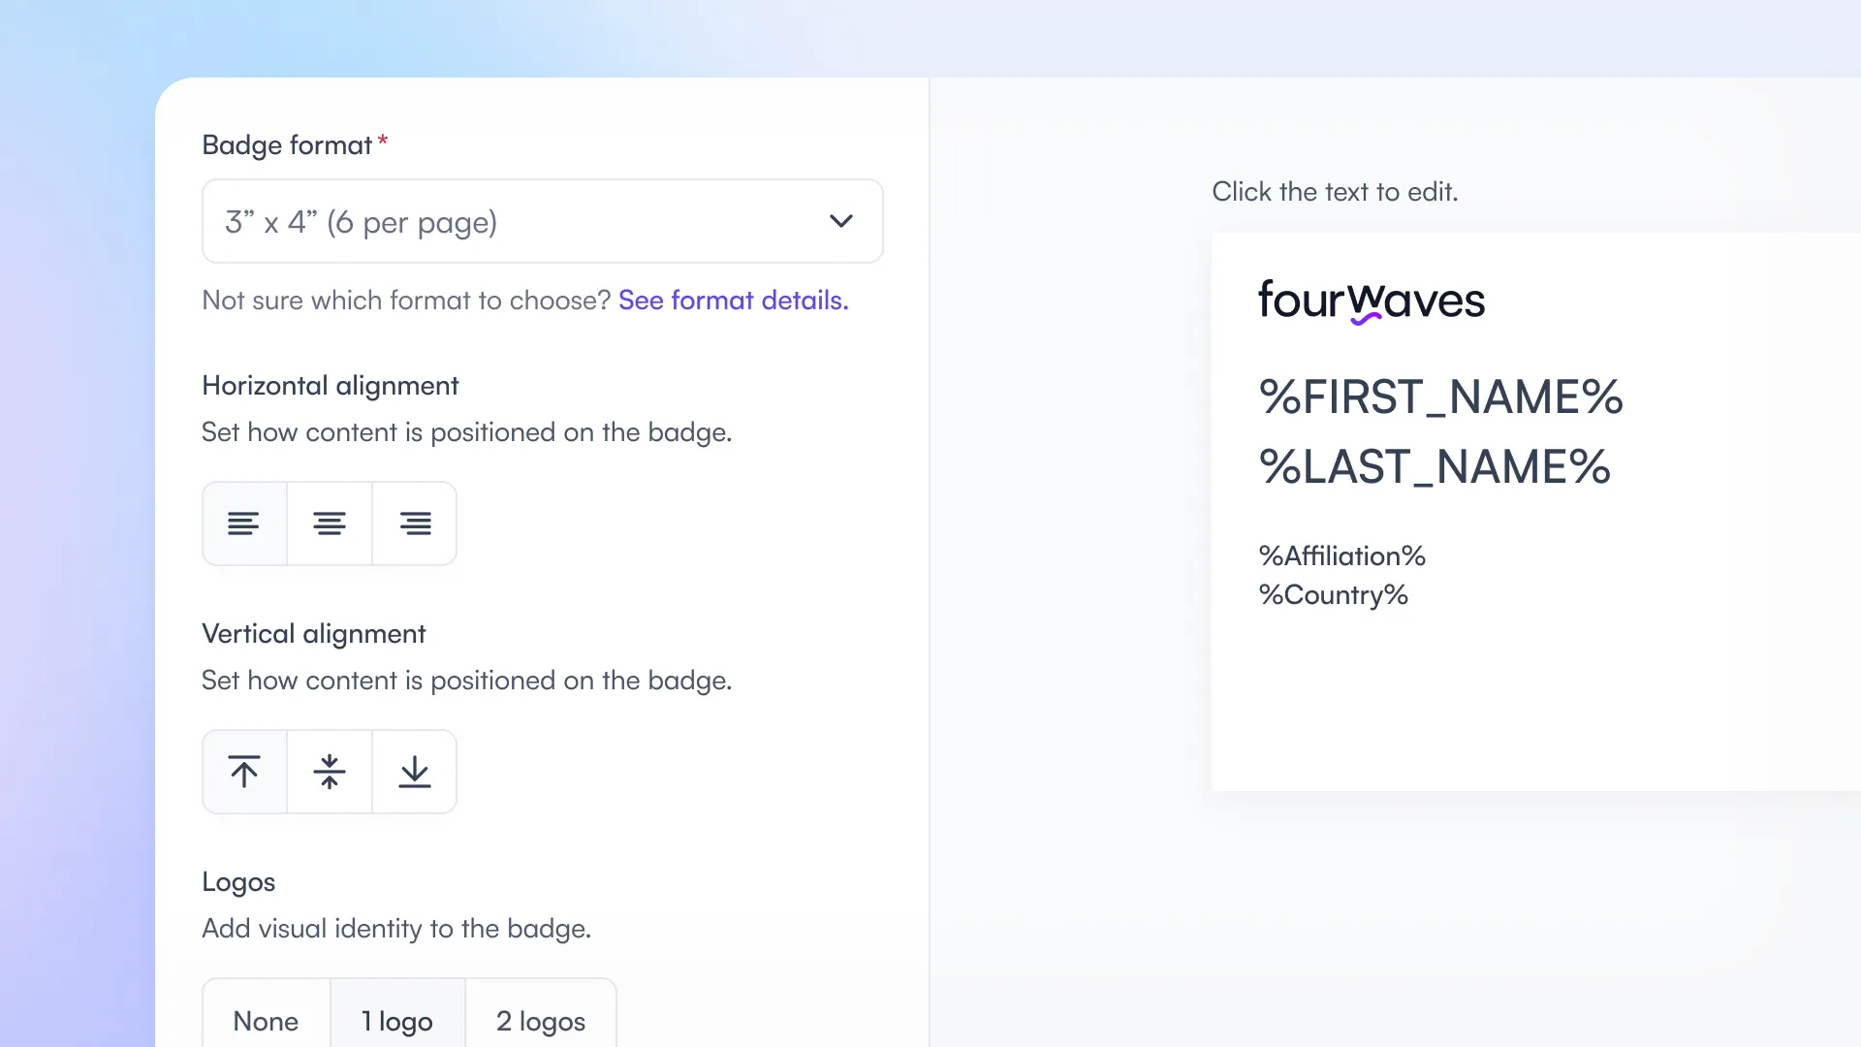Viewport: 1861px width, 1047px height.
Task: Select right horizontal alignment icon
Action: (x=415, y=523)
